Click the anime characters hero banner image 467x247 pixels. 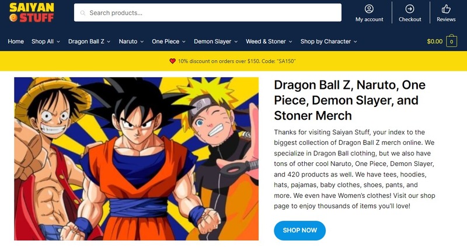click(x=137, y=159)
